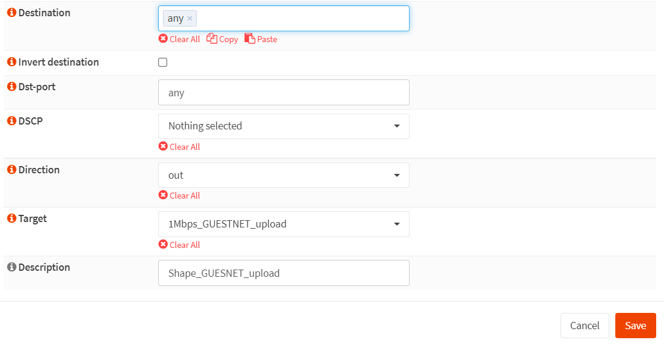Expand the Direction dropdown set to out
Image resolution: width=664 pixels, height=346 pixels.
click(283, 175)
